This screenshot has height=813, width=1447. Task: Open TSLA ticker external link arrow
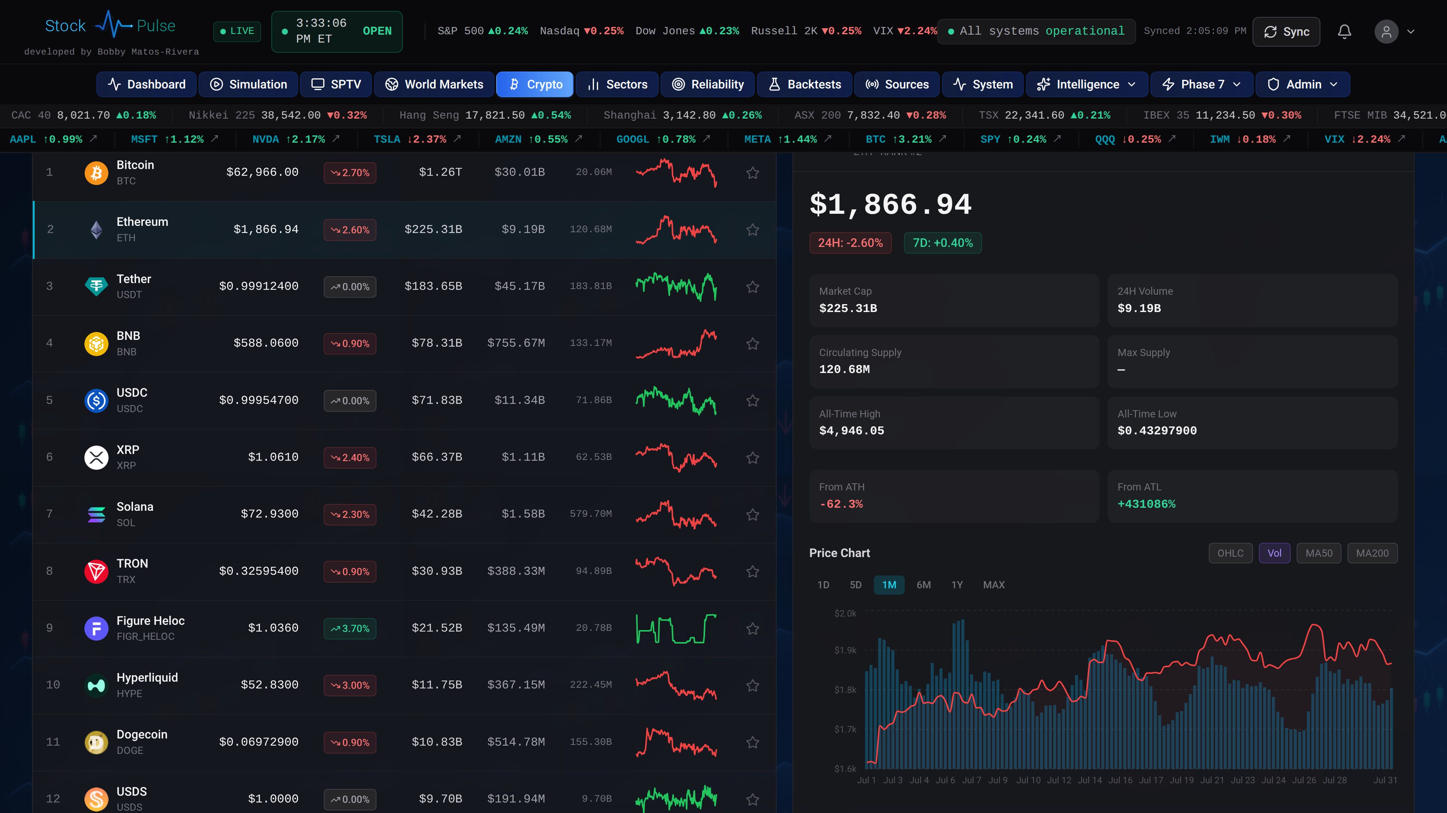coord(457,139)
